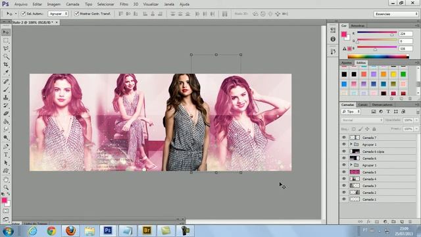Open the Agrupar auto-select dropdown
This screenshot has height=237, width=421.
58,13
